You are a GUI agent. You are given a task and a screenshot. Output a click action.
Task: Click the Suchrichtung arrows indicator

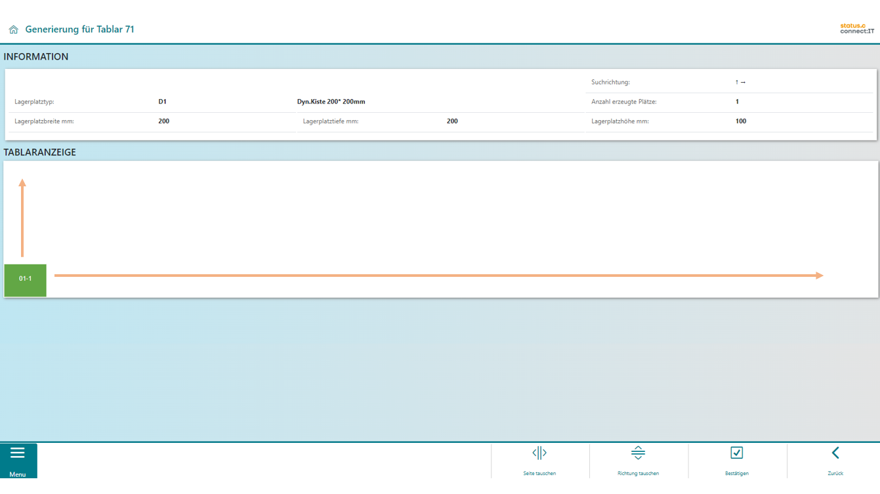(x=740, y=83)
